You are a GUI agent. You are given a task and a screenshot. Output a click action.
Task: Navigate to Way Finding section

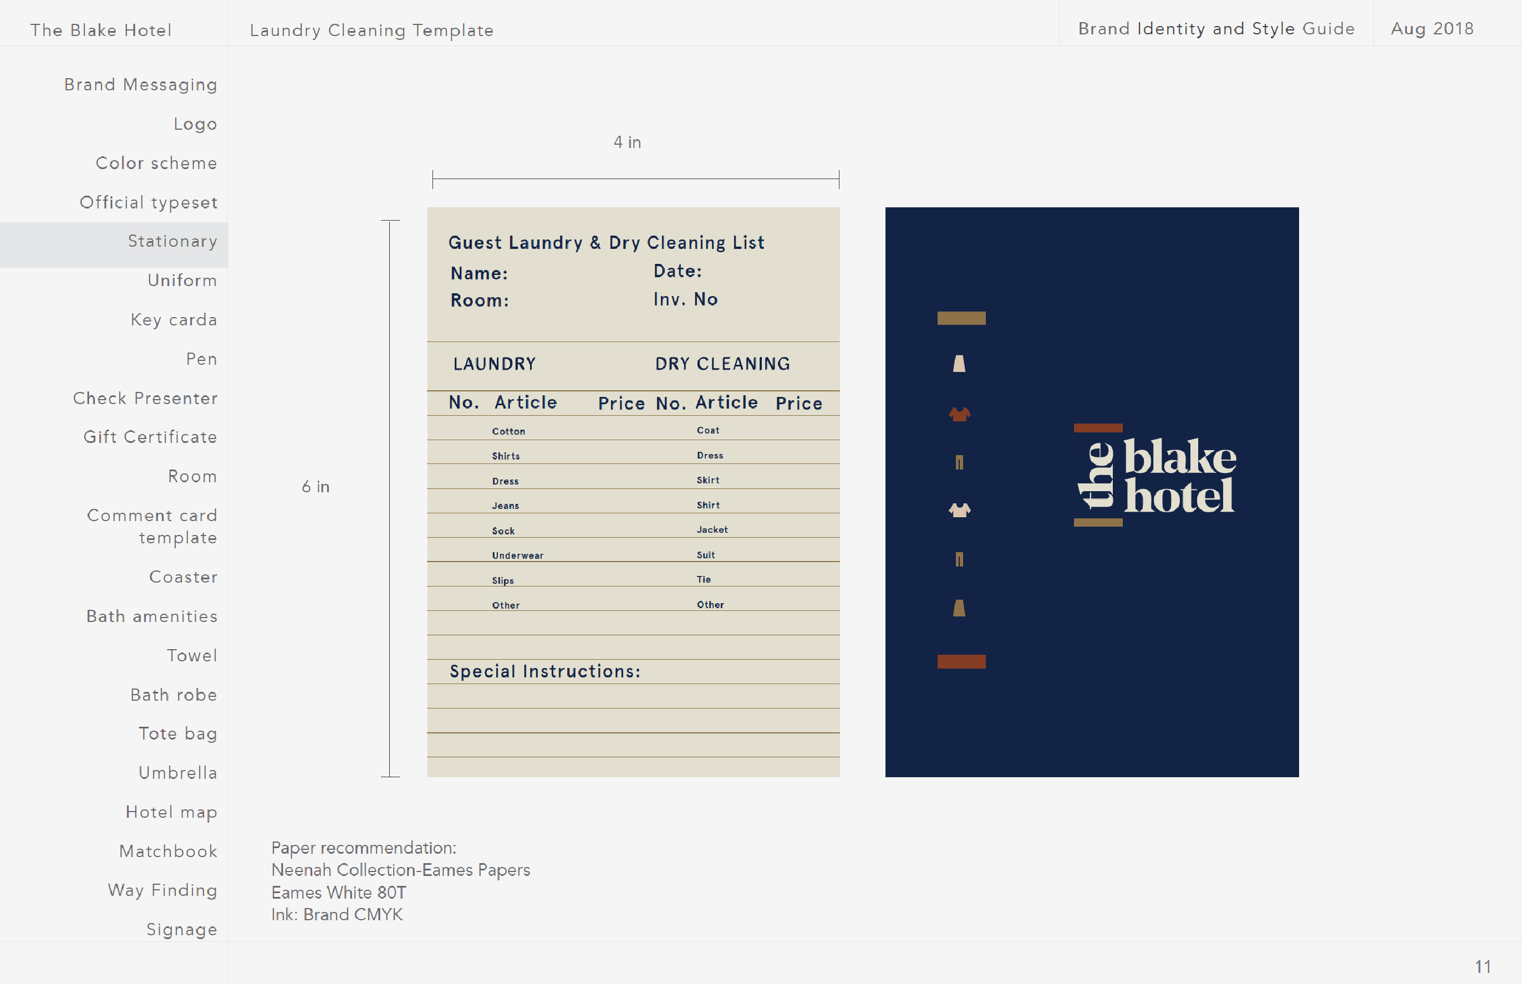tap(162, 890)
